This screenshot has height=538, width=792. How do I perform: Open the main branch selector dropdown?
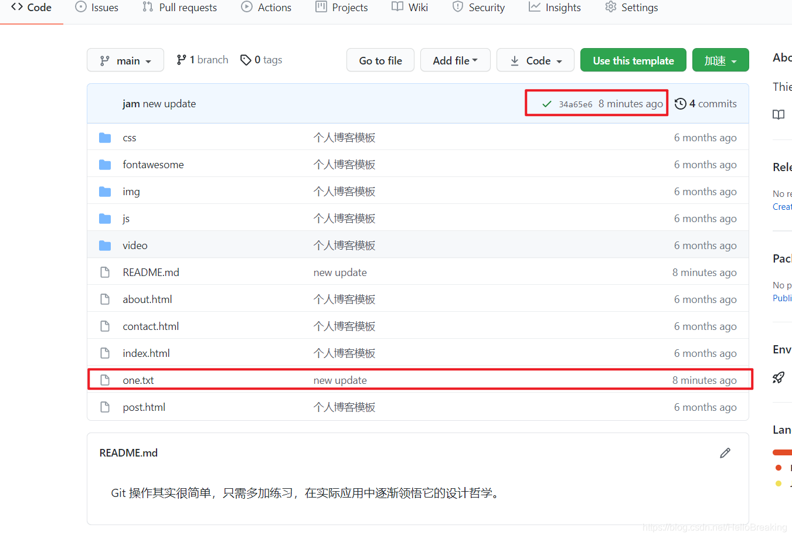[125, 60]
